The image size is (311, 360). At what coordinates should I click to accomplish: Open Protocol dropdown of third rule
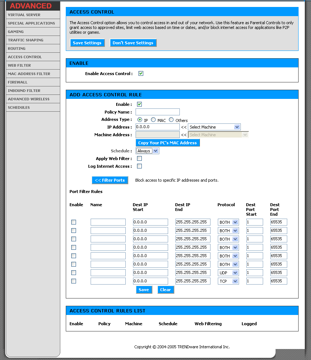228,239
